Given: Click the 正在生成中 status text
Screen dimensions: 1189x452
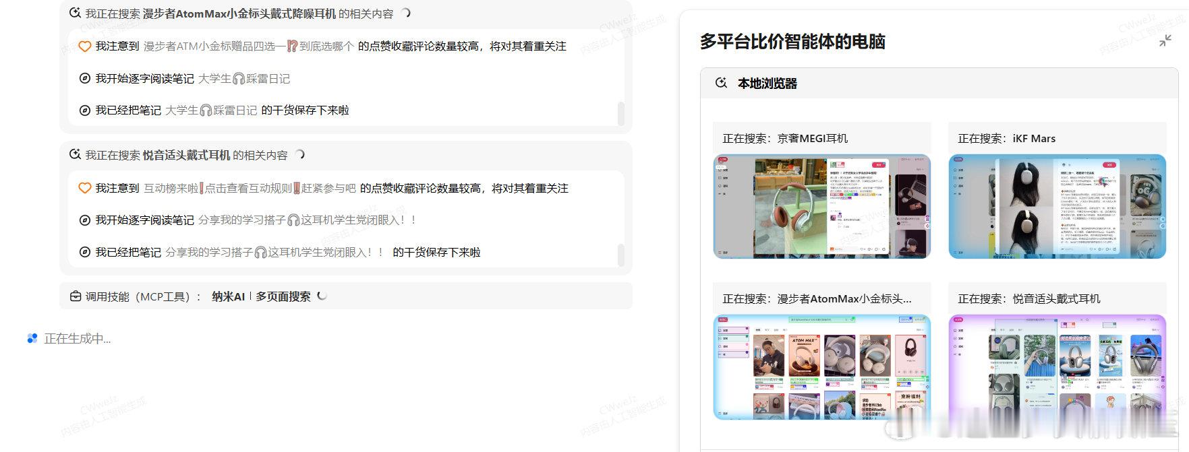Looking at the screenshot, I should point(78,339).
